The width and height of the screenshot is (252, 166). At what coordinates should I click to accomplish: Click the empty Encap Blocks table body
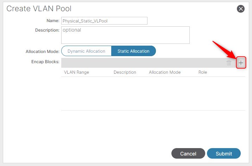pos(153,93)
